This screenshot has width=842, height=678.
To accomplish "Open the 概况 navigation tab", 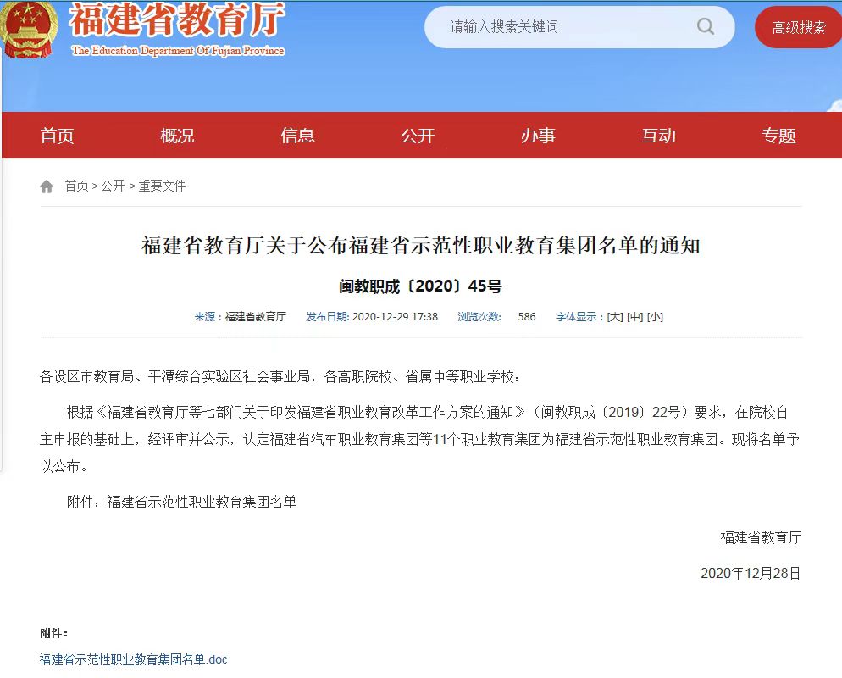I will coord(177,136).
